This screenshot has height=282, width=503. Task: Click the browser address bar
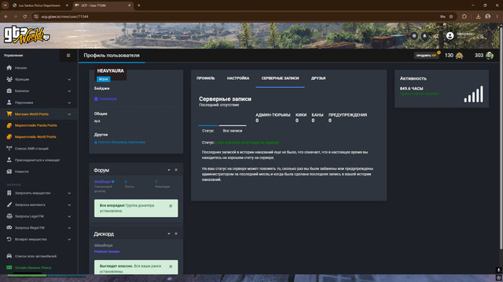[237, 16]
